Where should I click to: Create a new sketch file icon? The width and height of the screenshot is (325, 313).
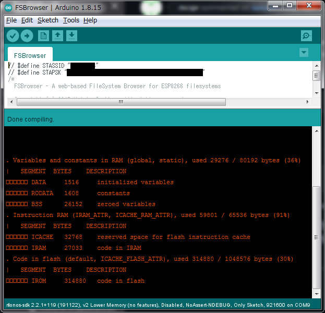pos(43,36)
